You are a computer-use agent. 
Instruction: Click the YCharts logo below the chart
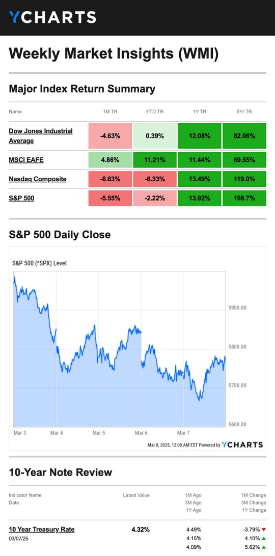pos(242,444)
